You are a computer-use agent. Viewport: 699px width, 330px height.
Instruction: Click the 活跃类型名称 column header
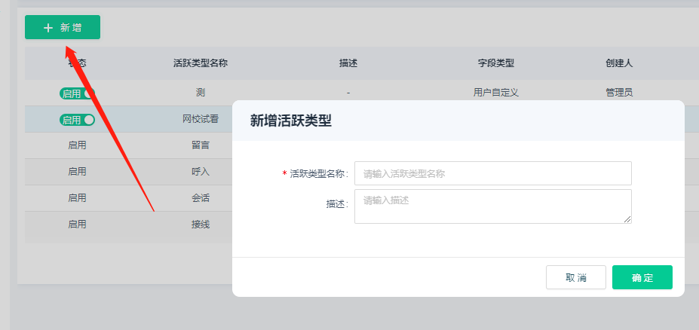point(200,63)
